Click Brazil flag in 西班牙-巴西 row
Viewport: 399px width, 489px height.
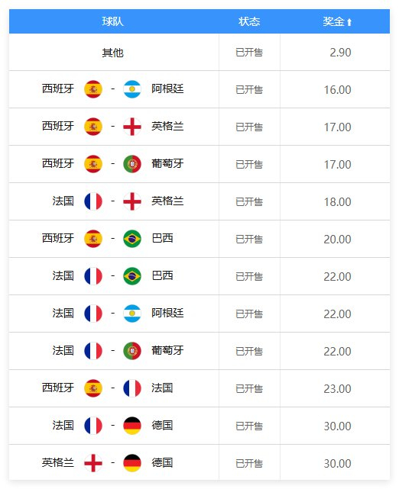(x=132, y=239)
